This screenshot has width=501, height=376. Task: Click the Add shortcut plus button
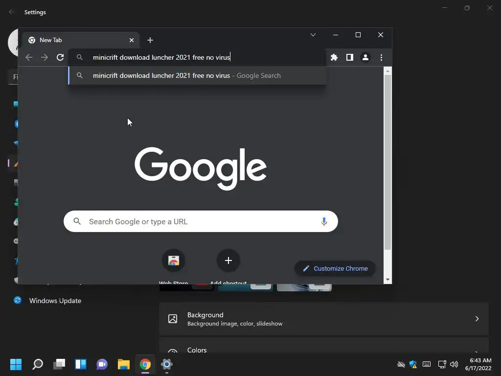coord(228,260)
